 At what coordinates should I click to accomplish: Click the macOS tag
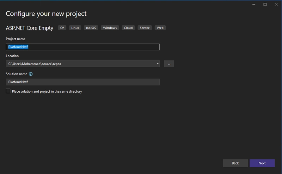click(x=91, y=28)
